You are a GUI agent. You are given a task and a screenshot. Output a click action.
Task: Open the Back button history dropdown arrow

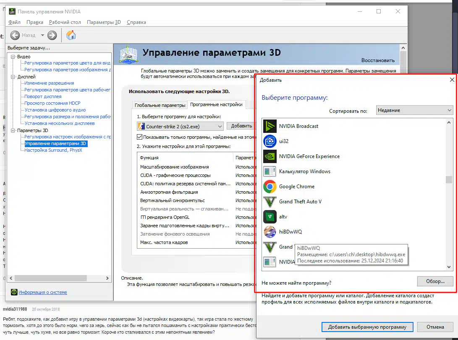pyautogui.click(x=42, y=35)
